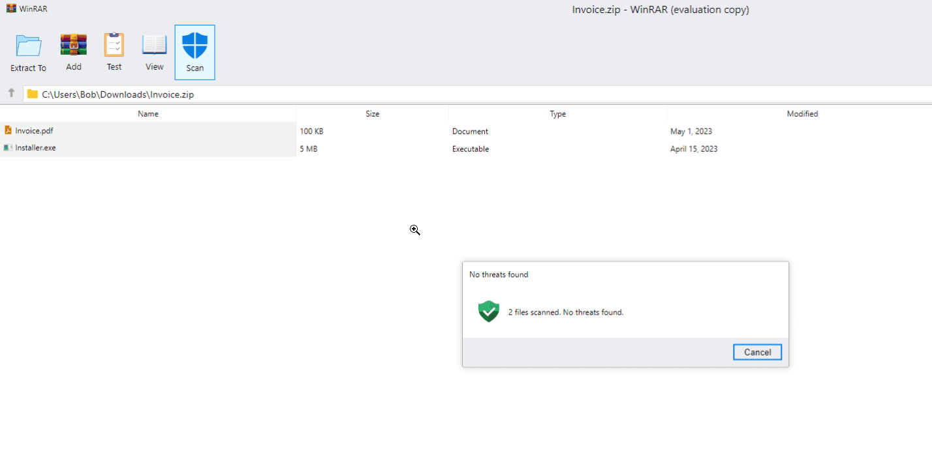Image resolution: width=932 pixels, height=451 pixels.
Task: Click the folder icon in address bar
Action: (x=33, y=94)
